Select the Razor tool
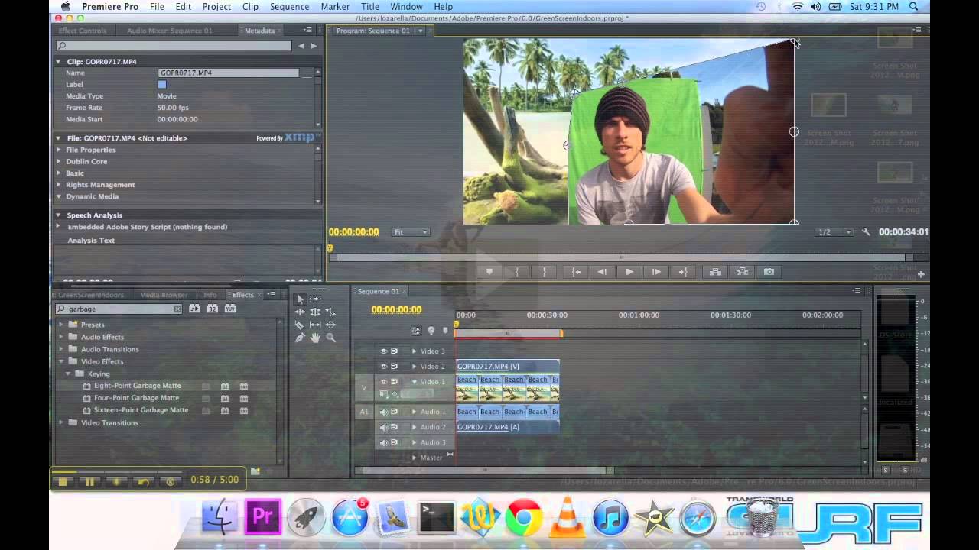Image resolution: width=979 pixels, height=550 pixels. 300,325
